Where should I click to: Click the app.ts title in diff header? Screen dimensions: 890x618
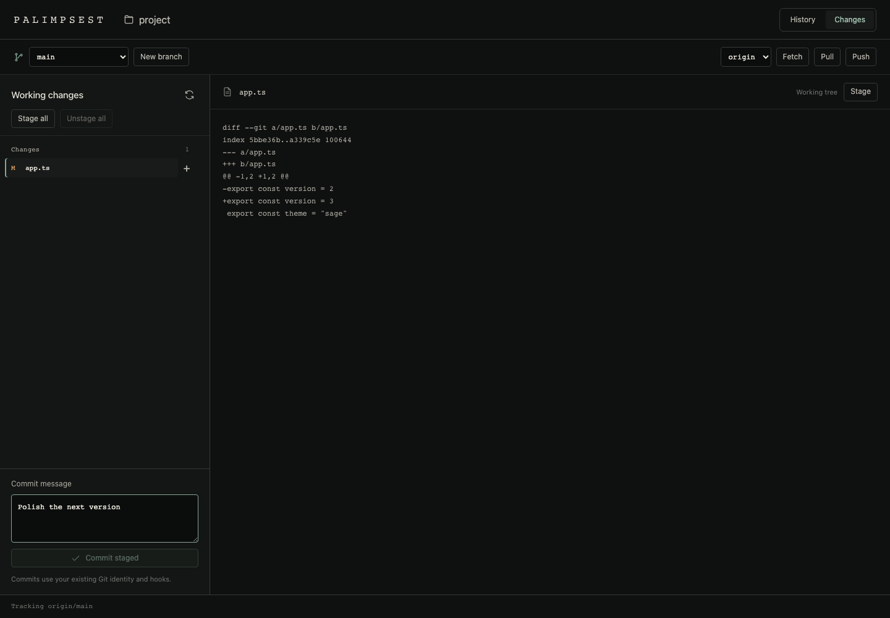click(252, 92)
